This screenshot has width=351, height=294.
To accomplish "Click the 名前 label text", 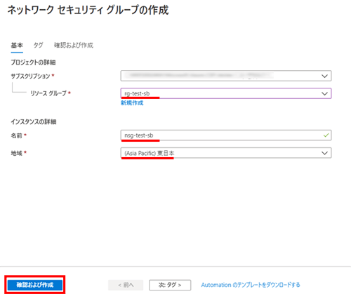I will tap(16, 135).
